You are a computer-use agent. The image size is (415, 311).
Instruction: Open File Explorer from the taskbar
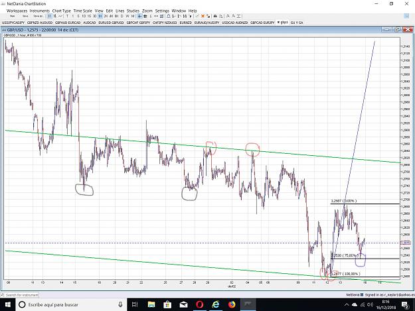151,304
